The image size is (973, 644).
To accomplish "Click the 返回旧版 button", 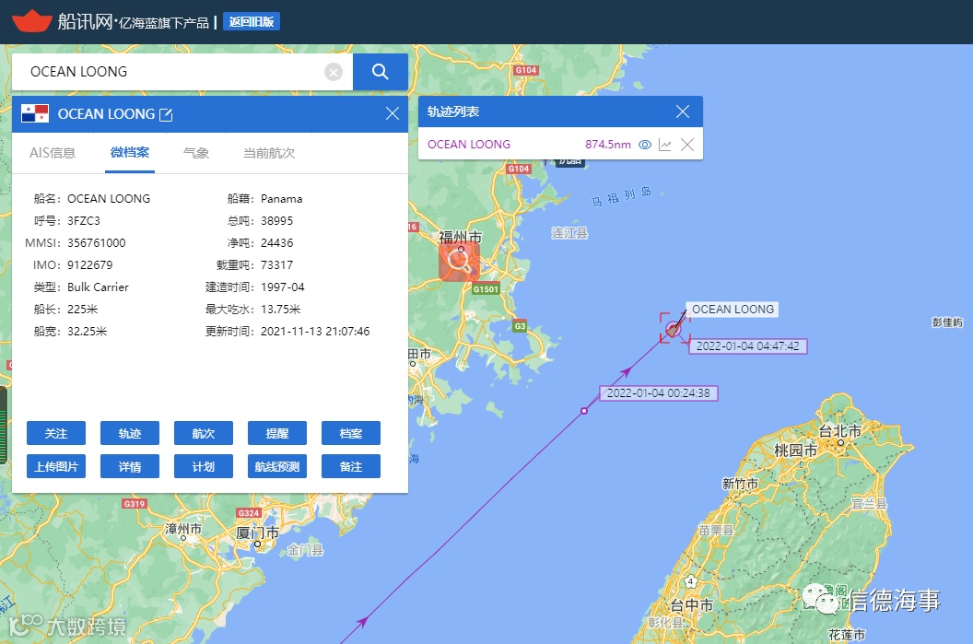I will (x=252, y=22).
